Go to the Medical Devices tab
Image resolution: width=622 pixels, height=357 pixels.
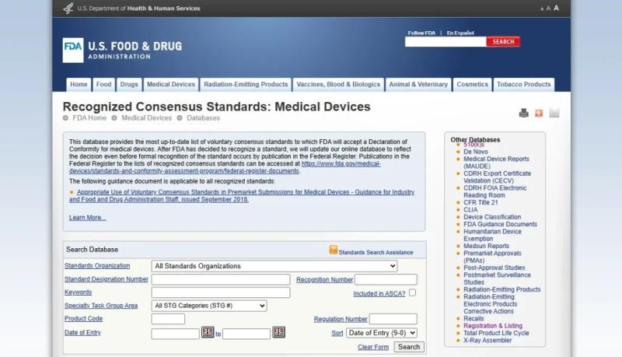[x=171, y=85]
